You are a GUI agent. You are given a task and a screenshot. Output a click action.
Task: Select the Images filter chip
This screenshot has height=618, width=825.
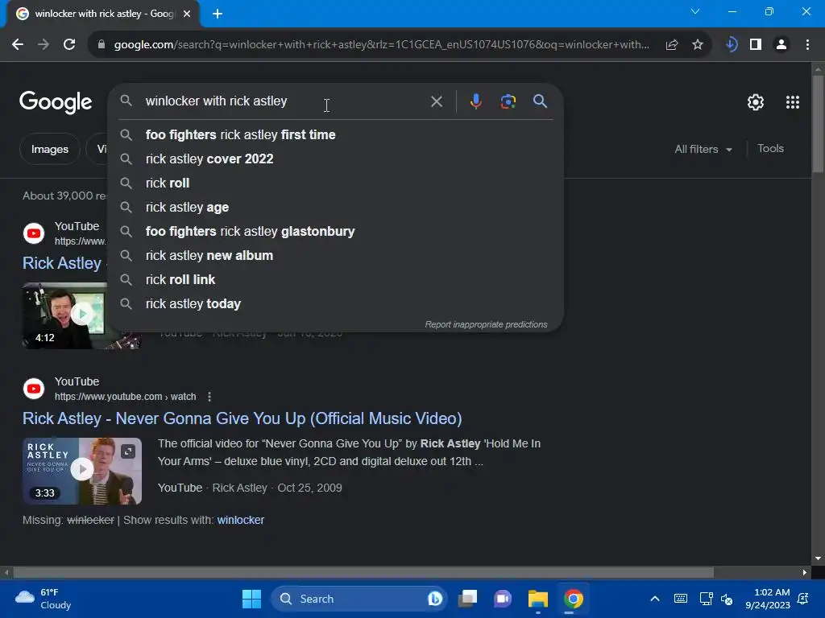(49, 149)
